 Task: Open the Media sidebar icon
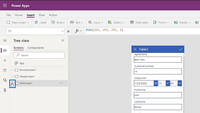(x=5, y=80)
